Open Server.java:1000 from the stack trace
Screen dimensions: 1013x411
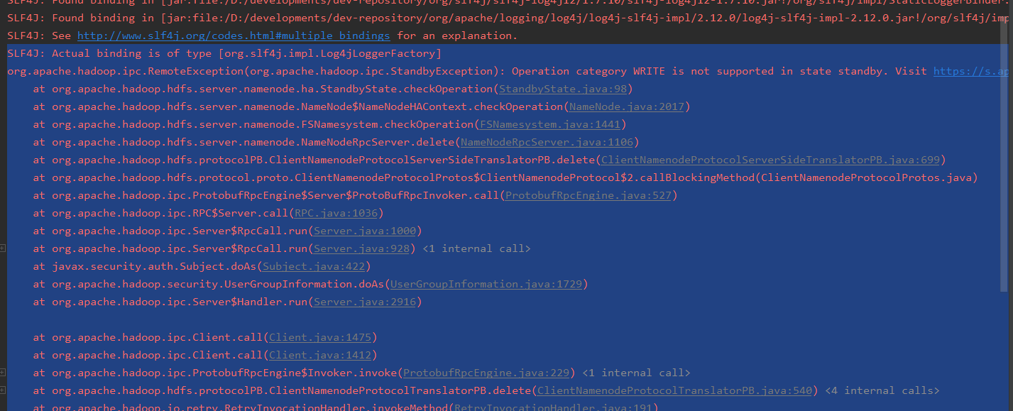364,231
